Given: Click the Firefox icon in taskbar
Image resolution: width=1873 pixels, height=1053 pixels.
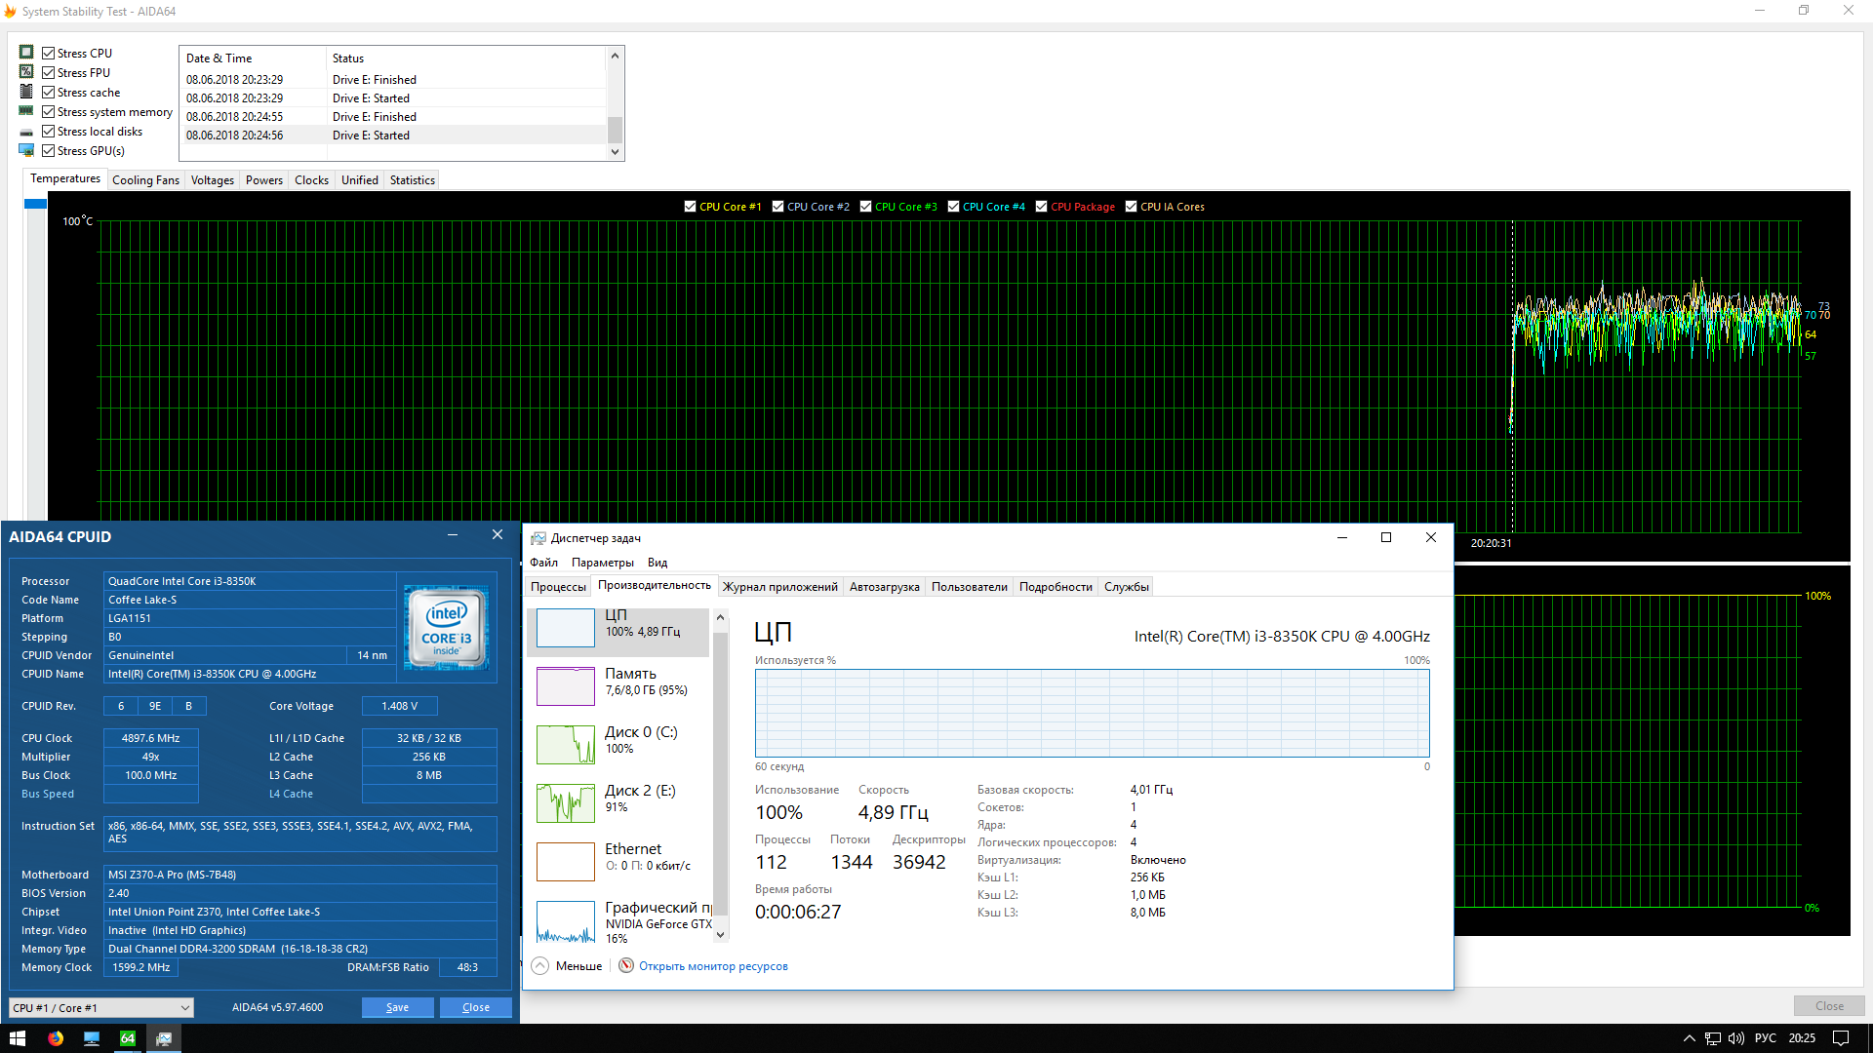Looking at the screenshot, I should click(x=56, y=1038).
